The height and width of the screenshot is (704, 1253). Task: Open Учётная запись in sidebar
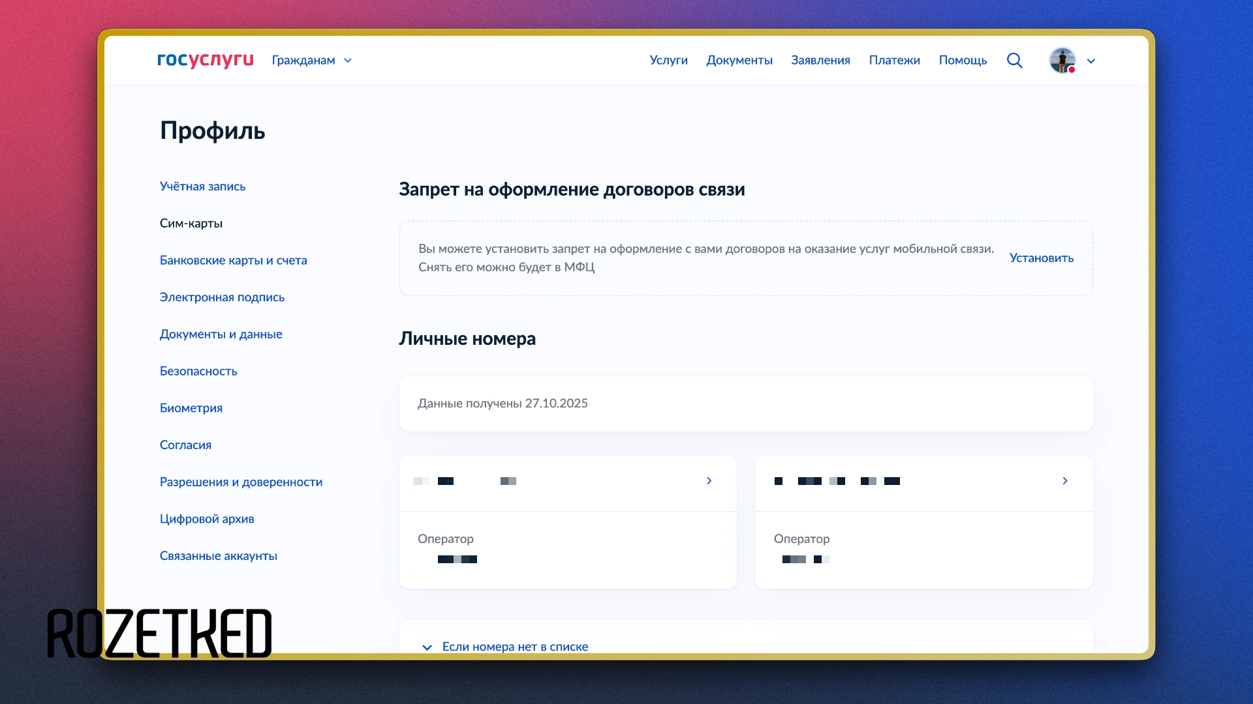tap(202, 186)
